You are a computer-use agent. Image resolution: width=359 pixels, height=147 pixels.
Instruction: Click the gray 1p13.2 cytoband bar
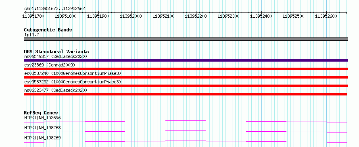[x=186, y=39]
